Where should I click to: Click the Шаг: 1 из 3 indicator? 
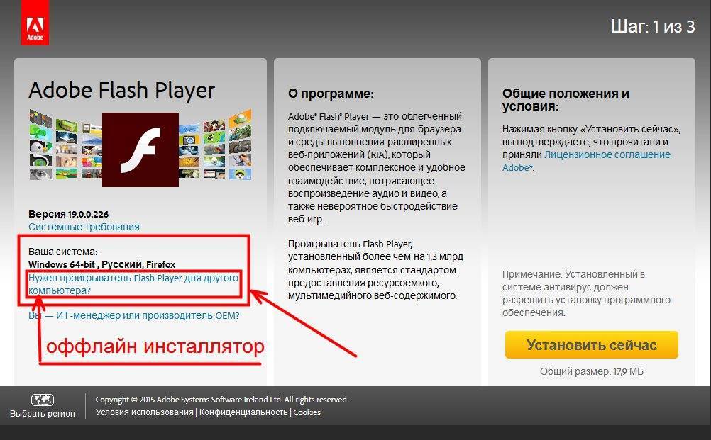(653, 27)
